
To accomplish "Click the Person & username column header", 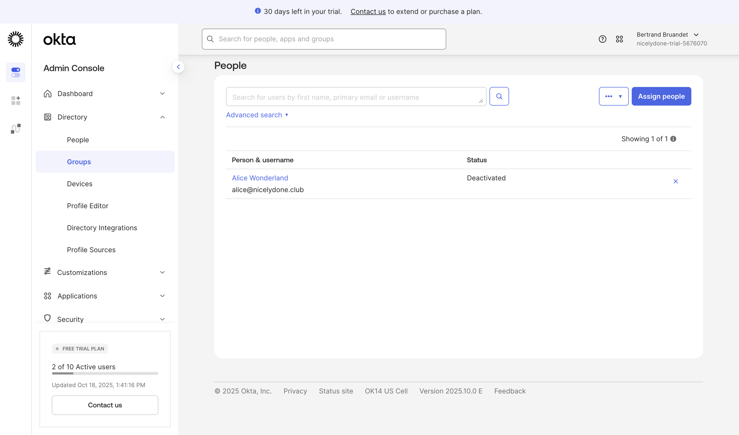I will [x=263, y=160].
